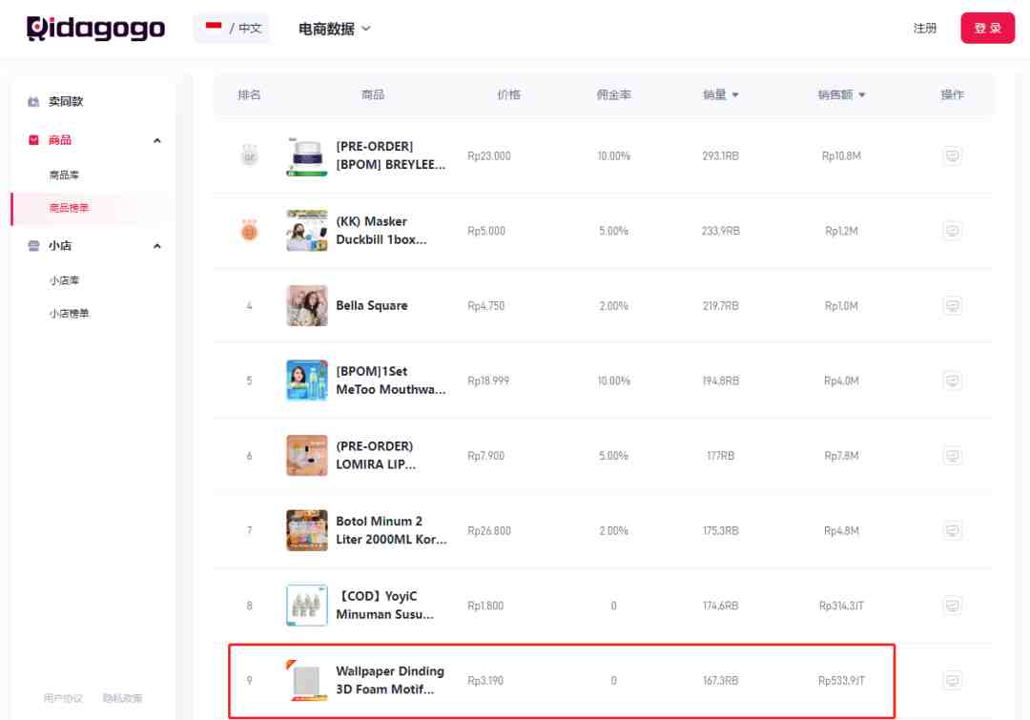Open the 【COD】YoyiC Minuman Susu product link

tap(385, 605)
